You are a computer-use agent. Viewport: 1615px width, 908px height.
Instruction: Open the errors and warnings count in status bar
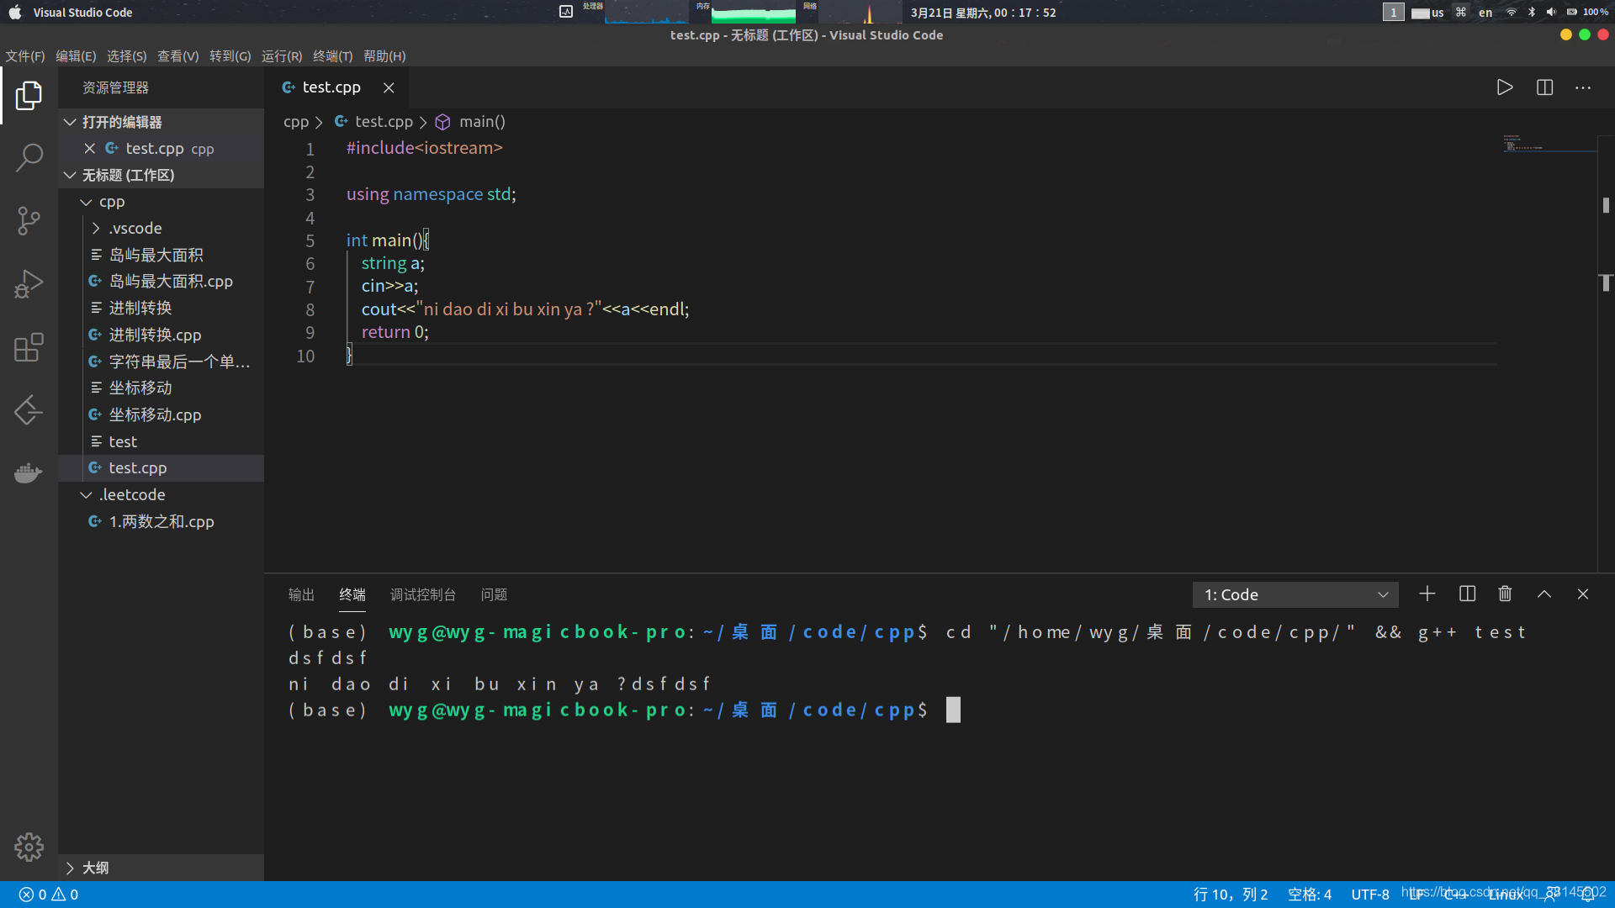(x=49, y=895)
